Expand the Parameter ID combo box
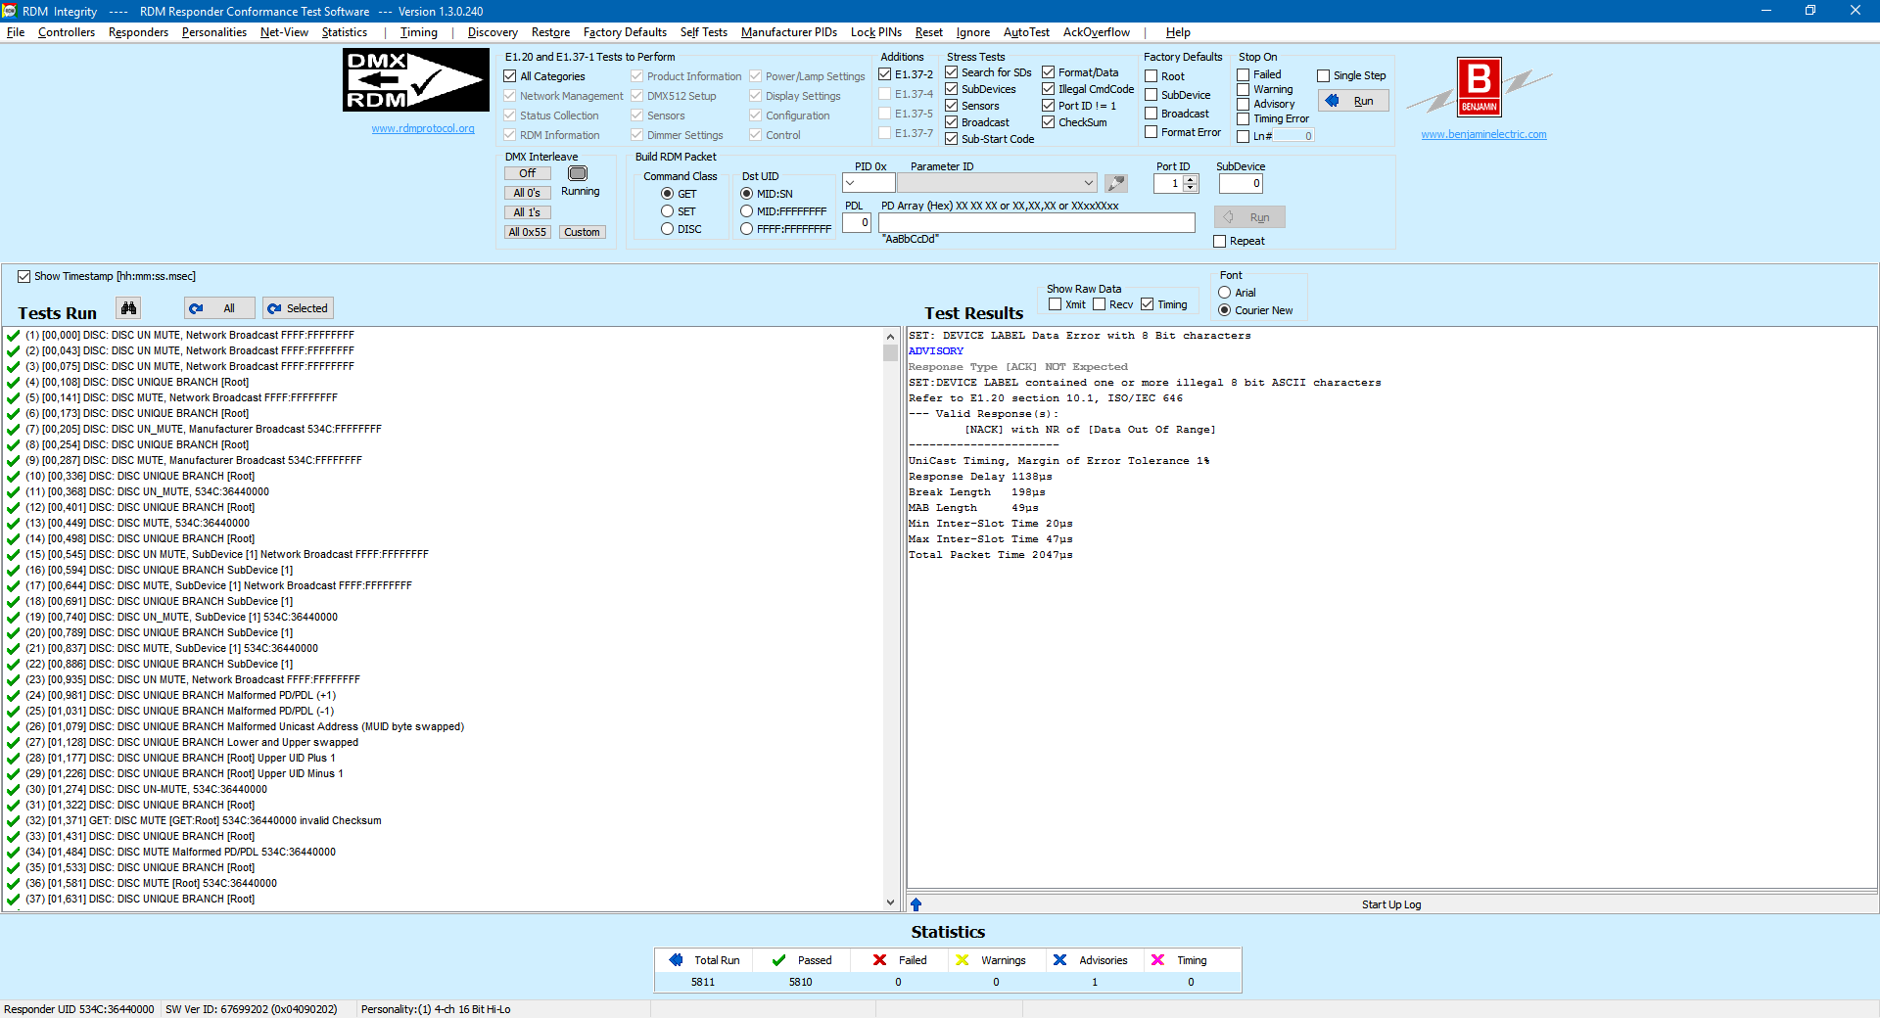The height and width of the screenshot is (1018, 1880). coord(1088,183)
